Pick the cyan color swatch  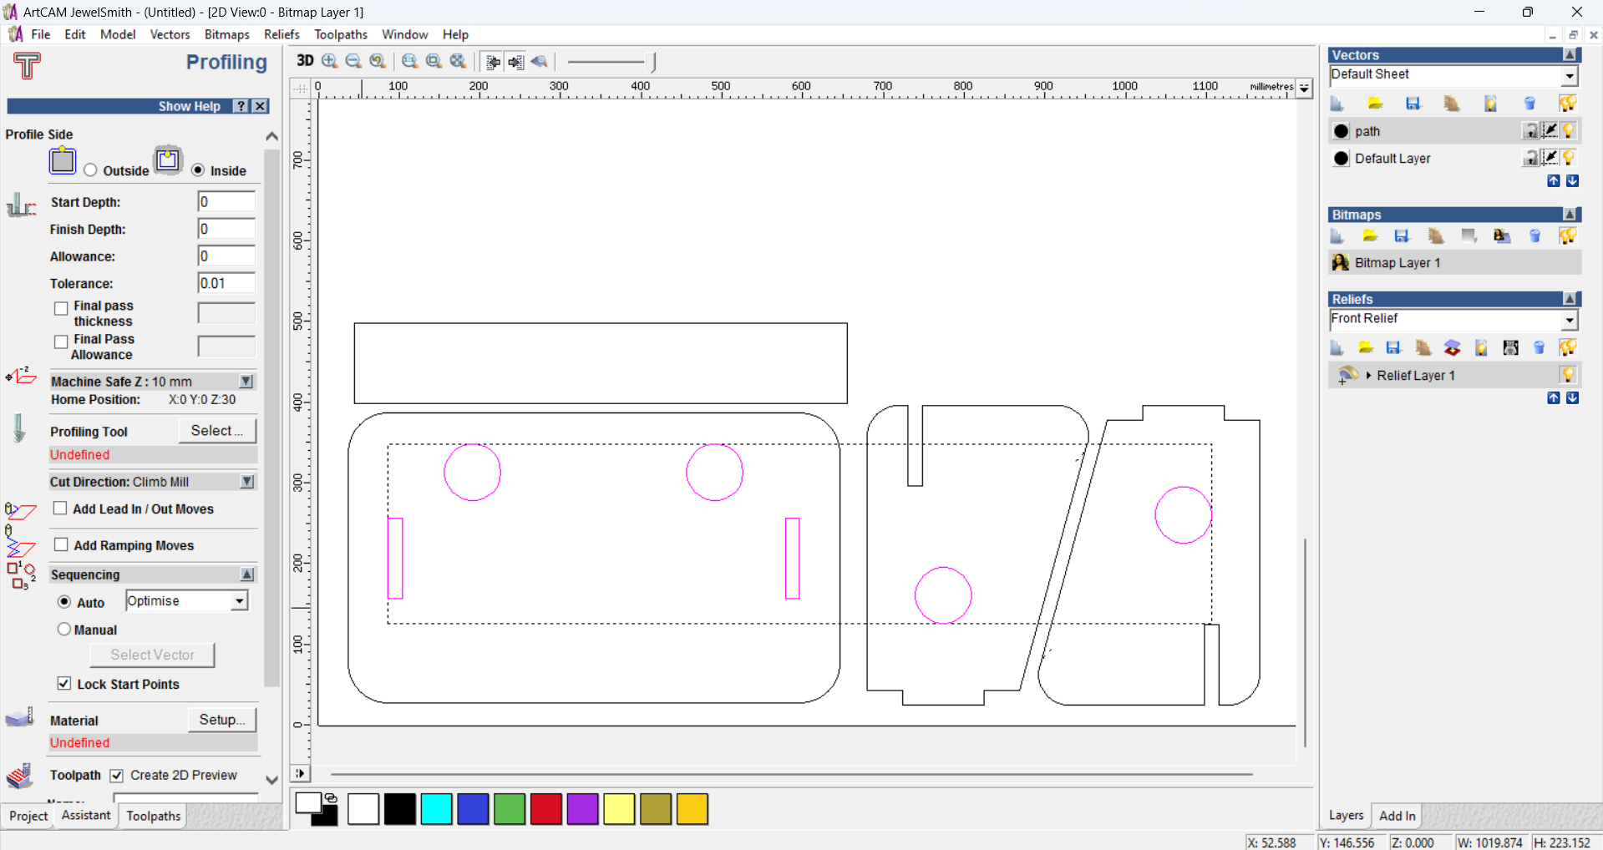436,809
